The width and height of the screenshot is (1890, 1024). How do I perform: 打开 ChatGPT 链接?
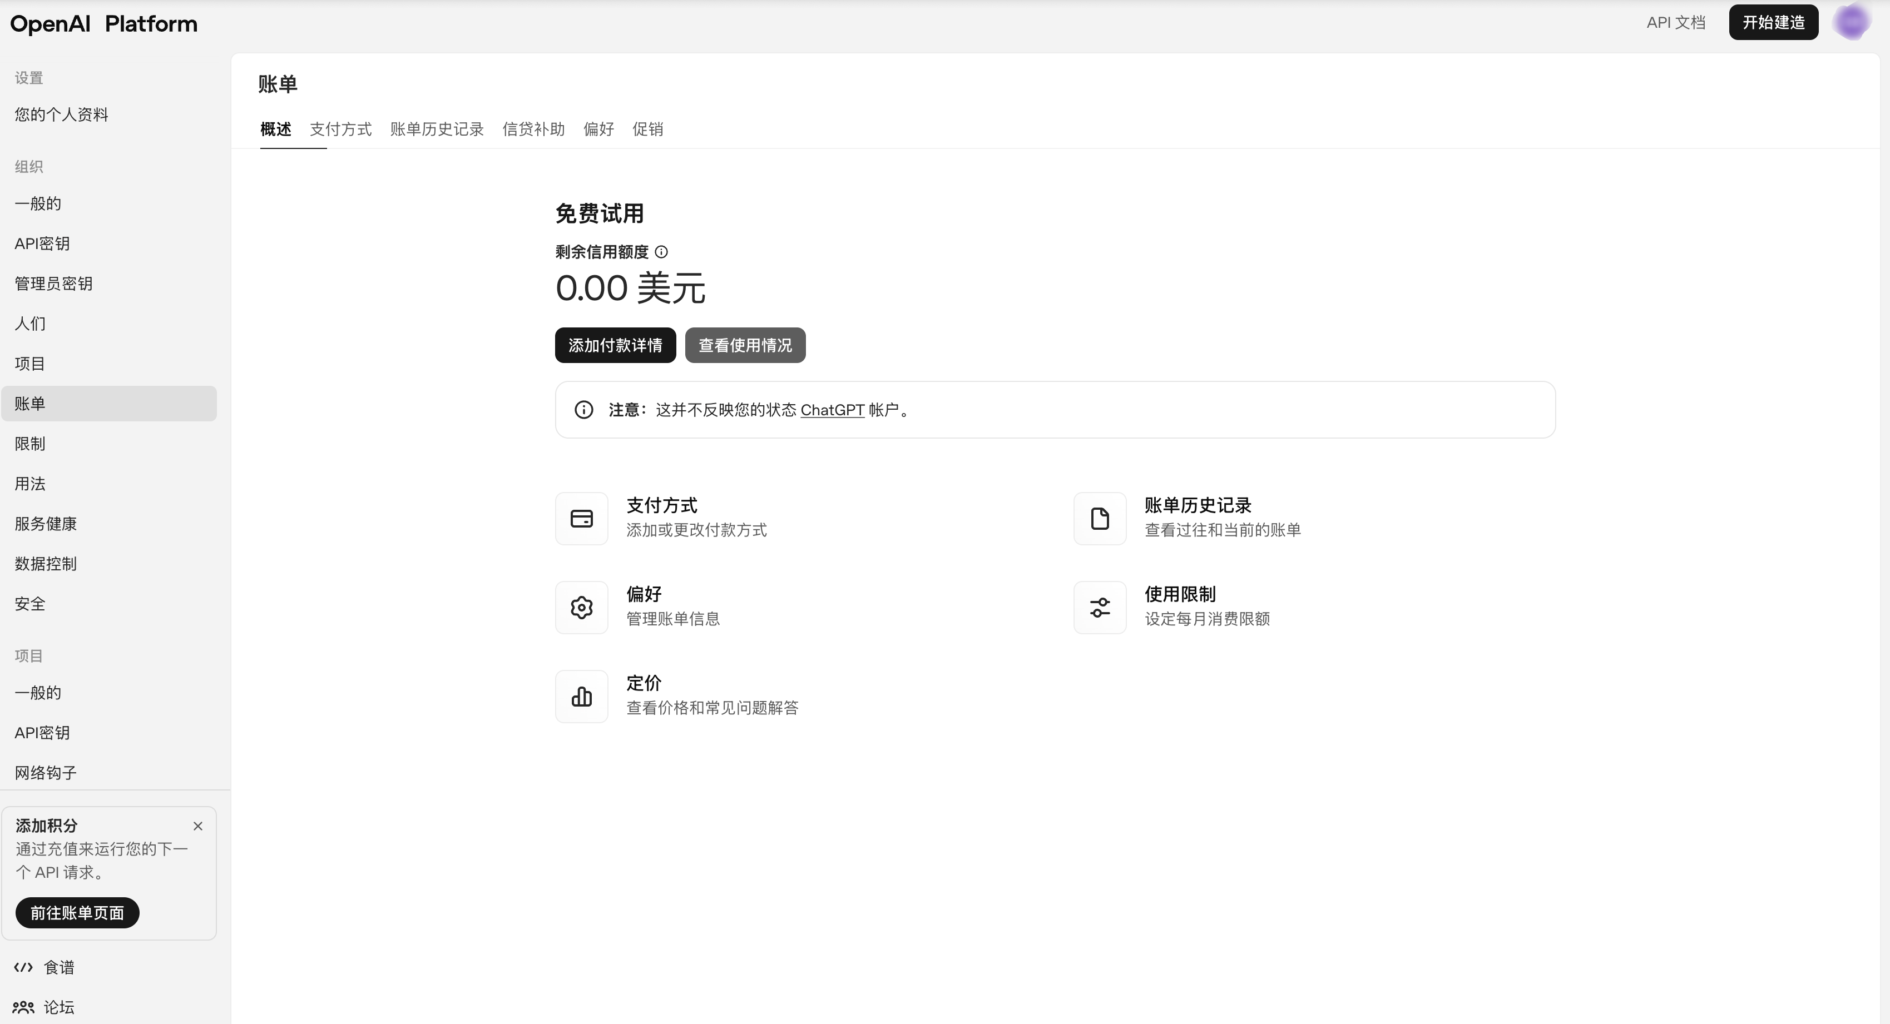[833, 409]
